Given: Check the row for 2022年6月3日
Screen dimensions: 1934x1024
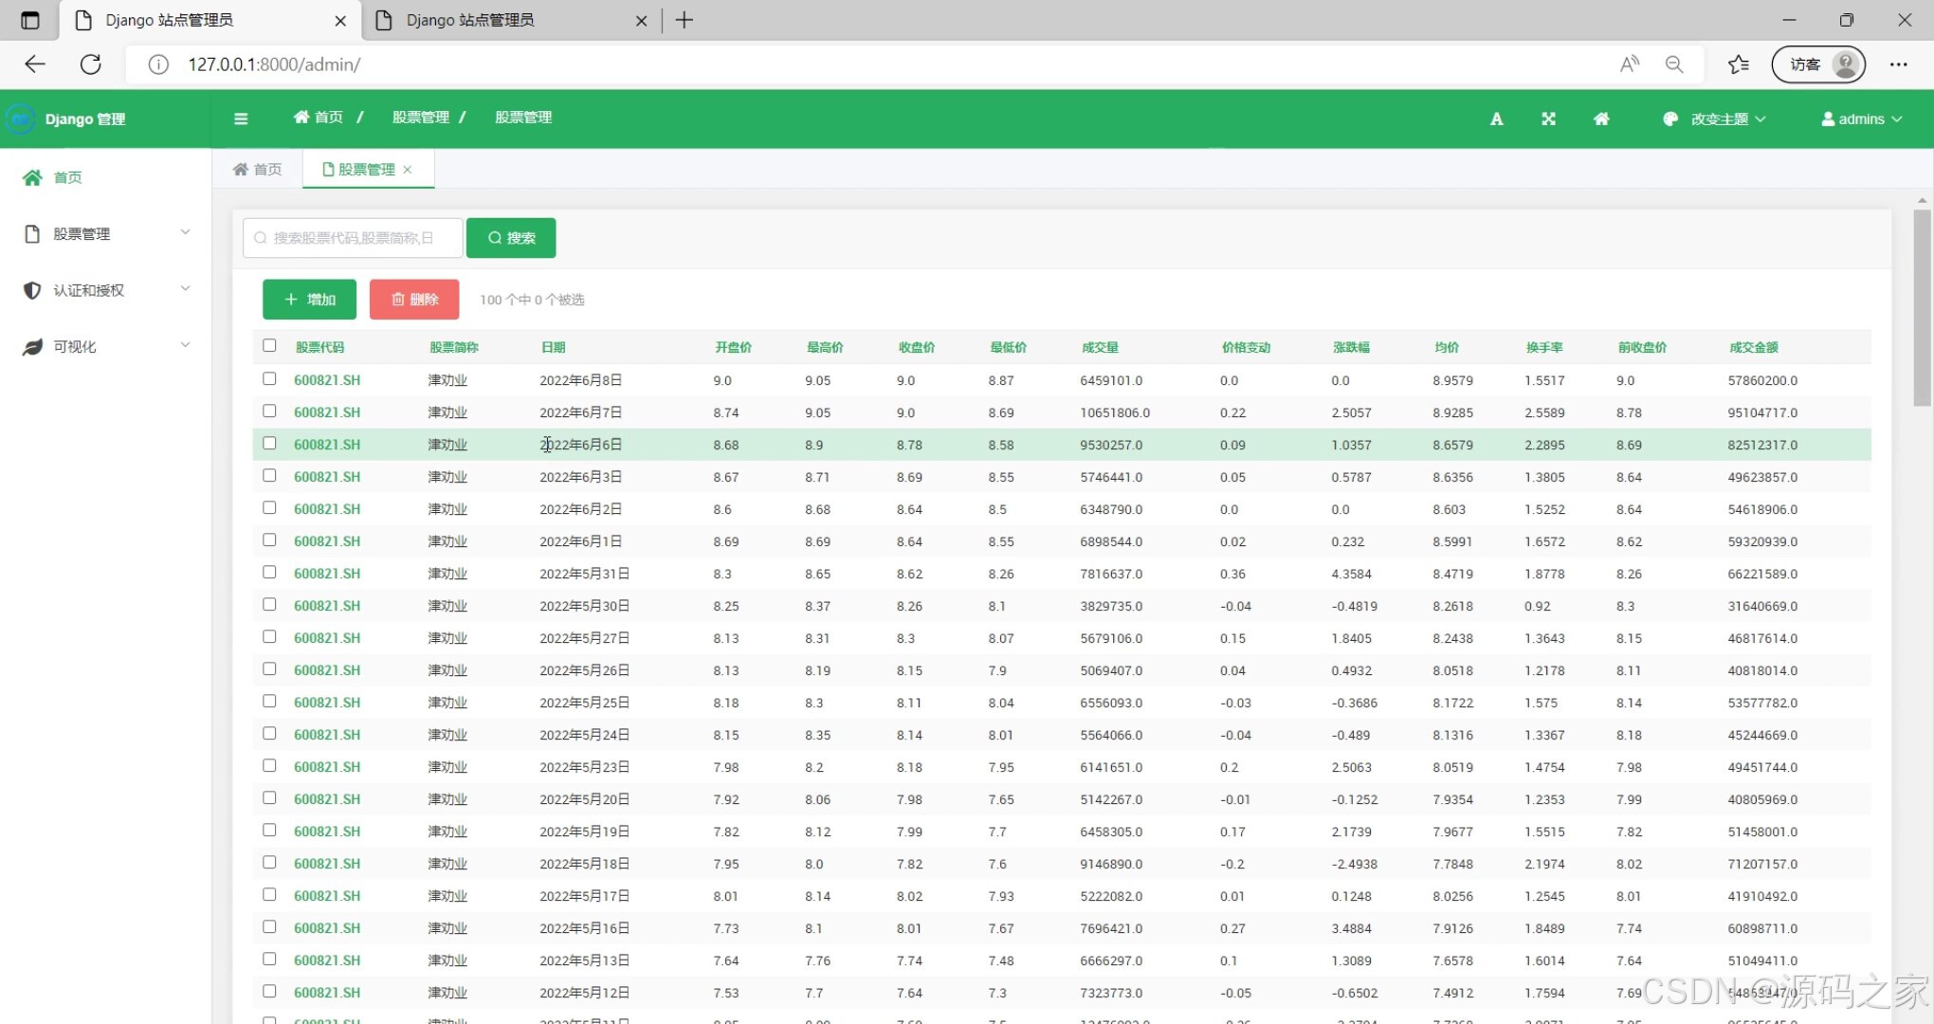Looking at the screenshot, I should tap(269, 476).
